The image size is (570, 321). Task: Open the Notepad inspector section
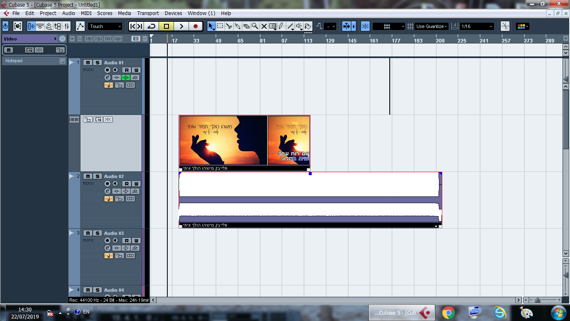pyautogui.click(x=34, y=61)
